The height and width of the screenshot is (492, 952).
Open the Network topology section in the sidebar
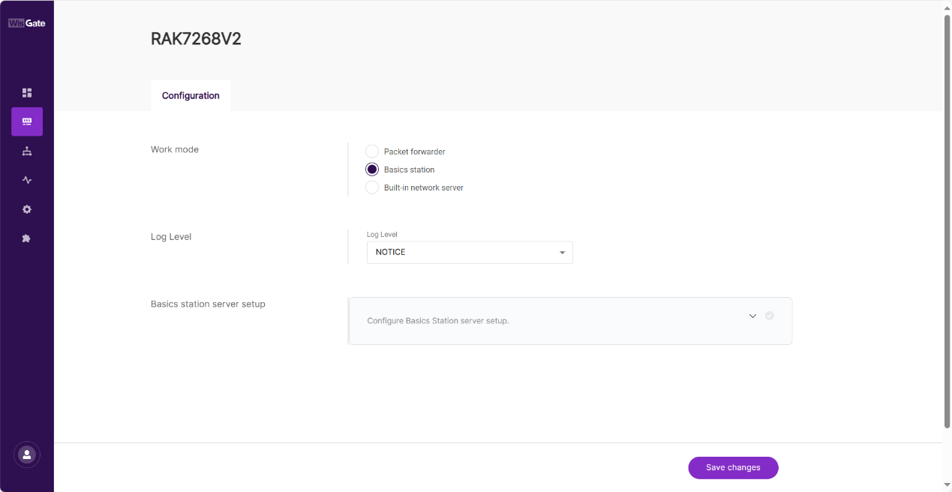pos(27,151)
